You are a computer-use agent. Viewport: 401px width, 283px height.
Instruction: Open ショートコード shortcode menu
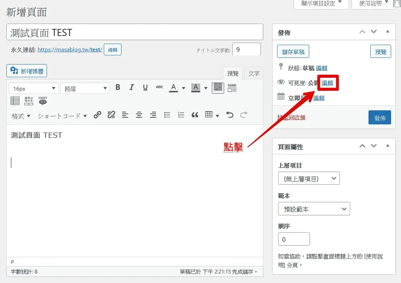pos(62,116)
